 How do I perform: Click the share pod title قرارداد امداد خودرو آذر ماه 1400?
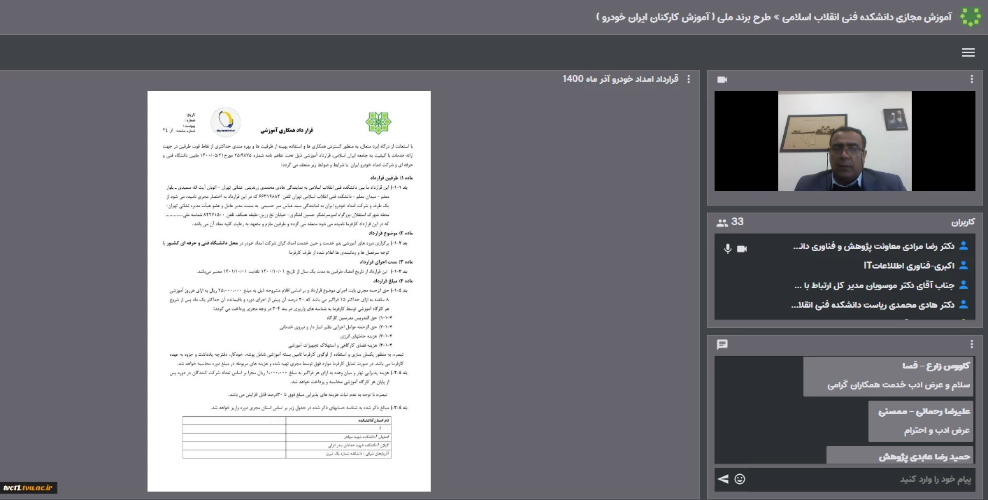pos(620,79)
